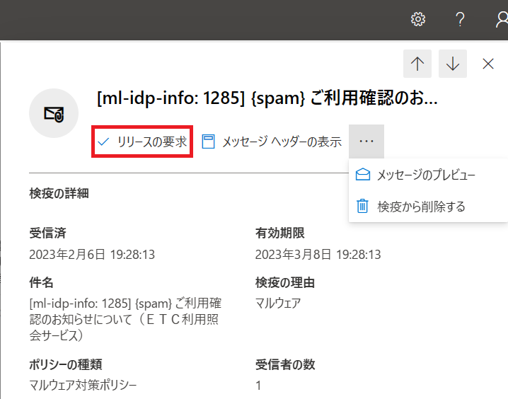This screenshot has height=399, width=508.
Task: Close the quarantine details panel
Action: [x=488, y=64]
